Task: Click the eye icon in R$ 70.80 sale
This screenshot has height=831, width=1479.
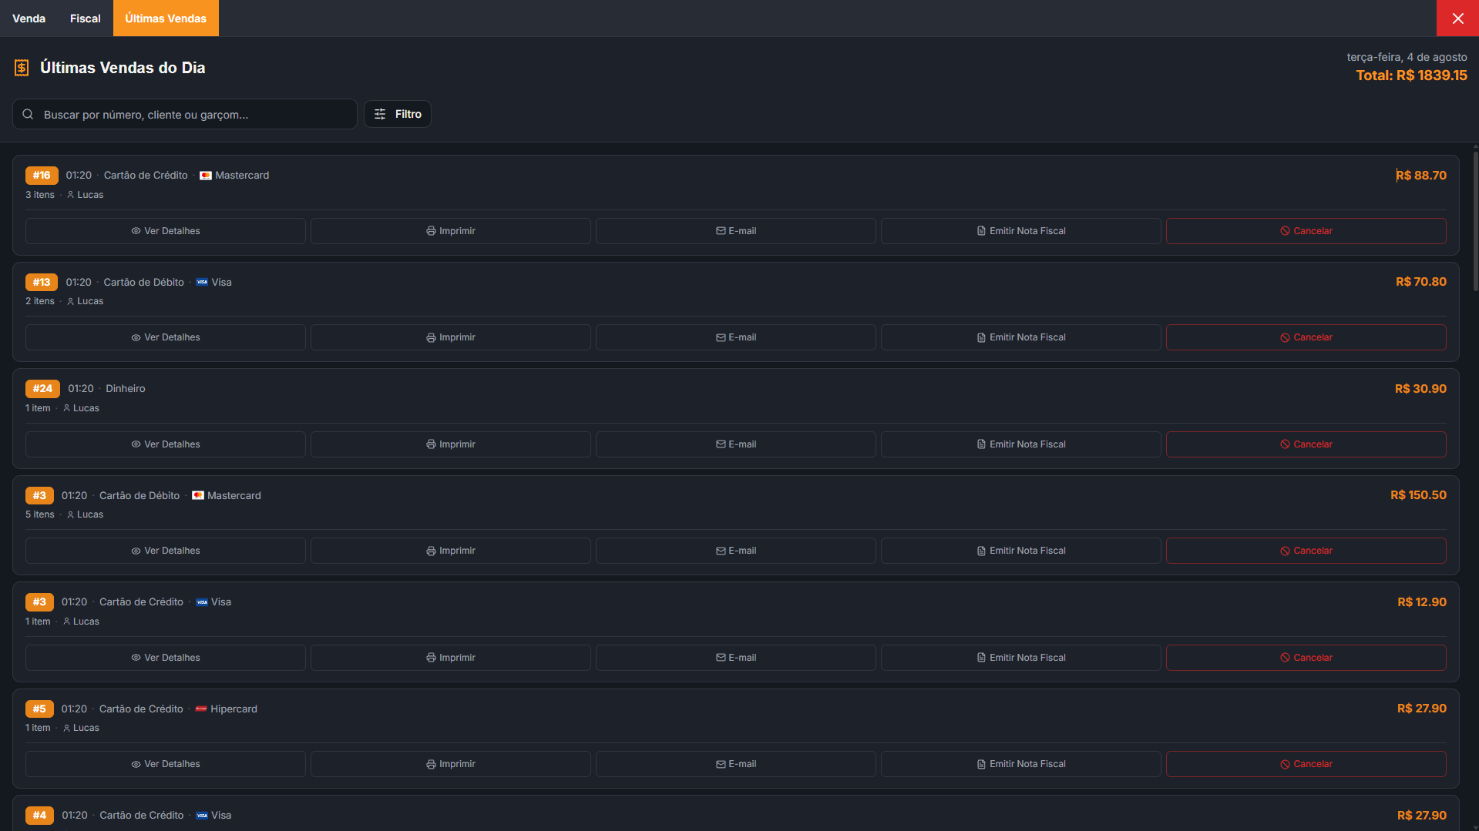Action: click(x=136, y=338)
